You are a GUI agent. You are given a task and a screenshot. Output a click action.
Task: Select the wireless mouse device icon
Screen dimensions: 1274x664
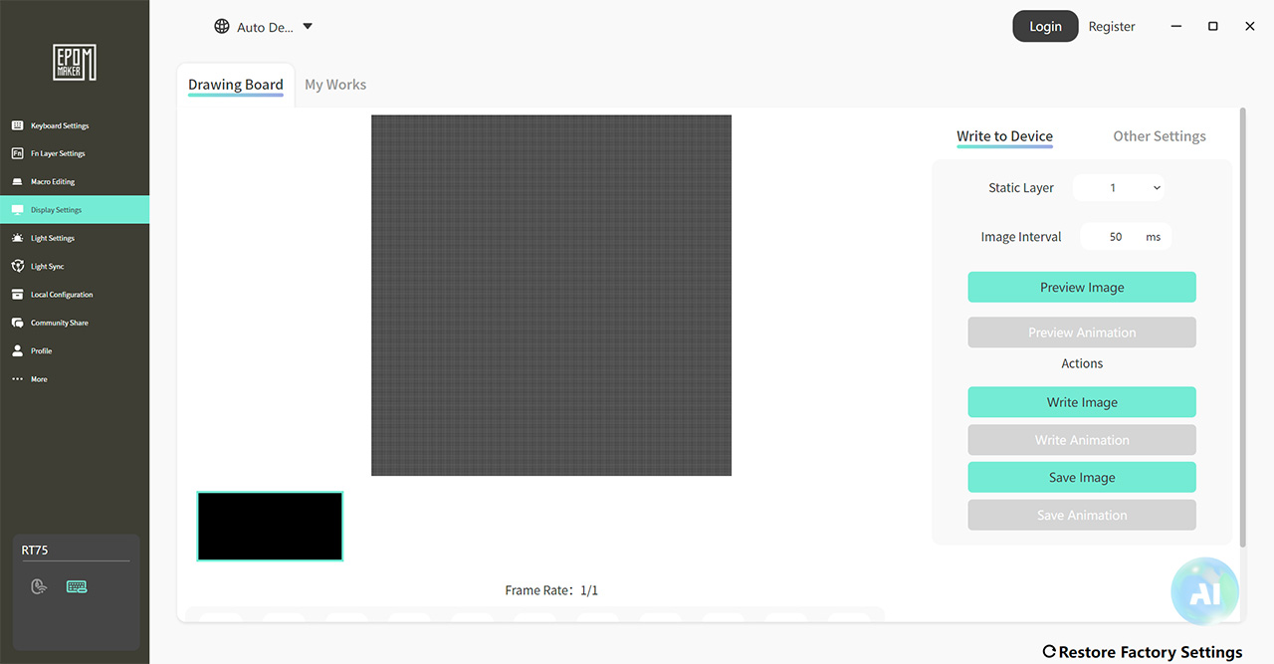click(x=39, y=586)
